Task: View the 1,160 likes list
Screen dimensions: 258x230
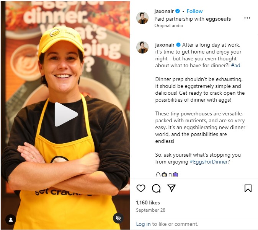Action: (x=148, y=202)
